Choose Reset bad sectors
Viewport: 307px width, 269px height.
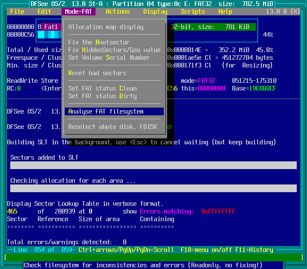pyautogui.click(x=114, y=73)
